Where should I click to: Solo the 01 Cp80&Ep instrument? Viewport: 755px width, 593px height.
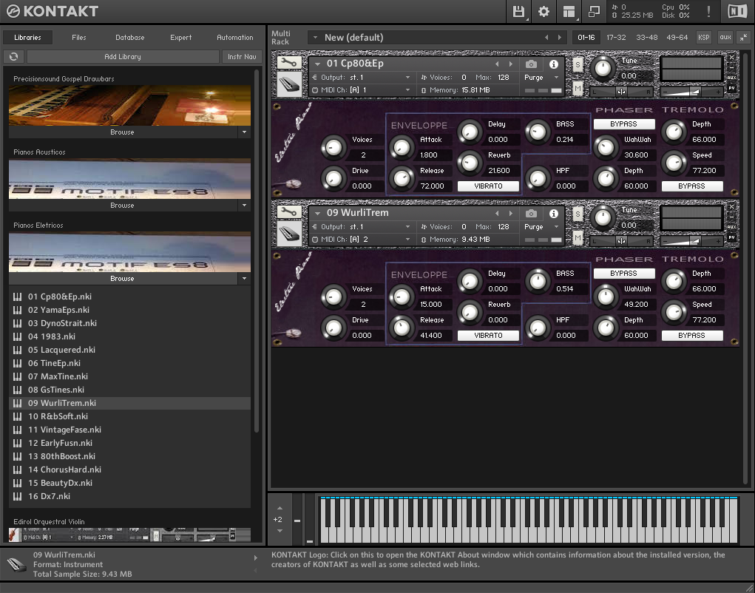[578, 64]
